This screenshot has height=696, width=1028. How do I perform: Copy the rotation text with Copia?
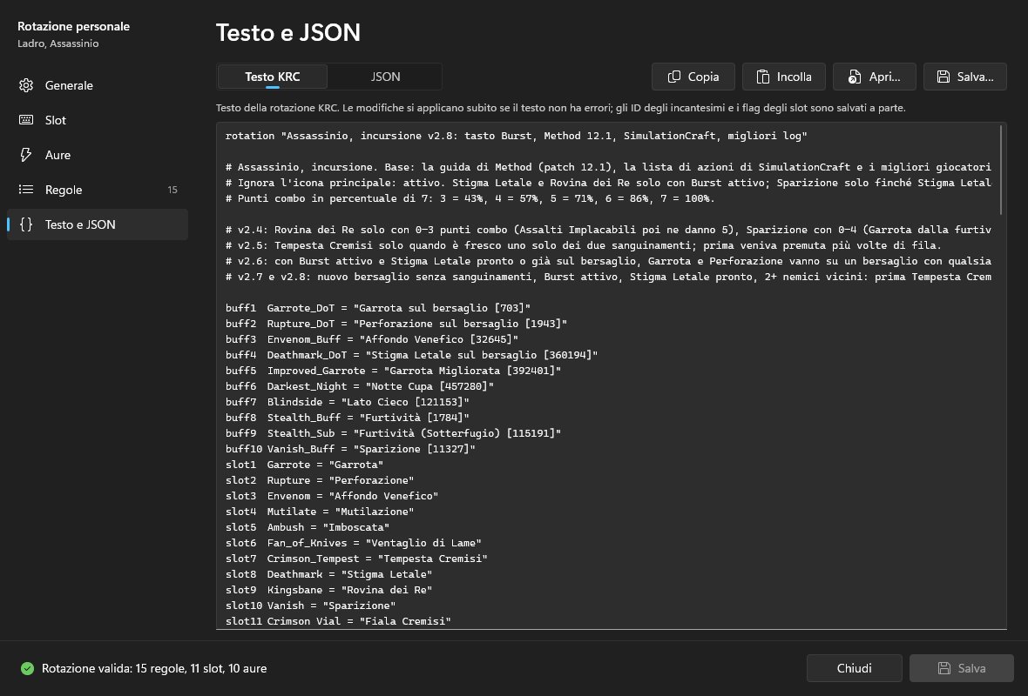[693, 77]
